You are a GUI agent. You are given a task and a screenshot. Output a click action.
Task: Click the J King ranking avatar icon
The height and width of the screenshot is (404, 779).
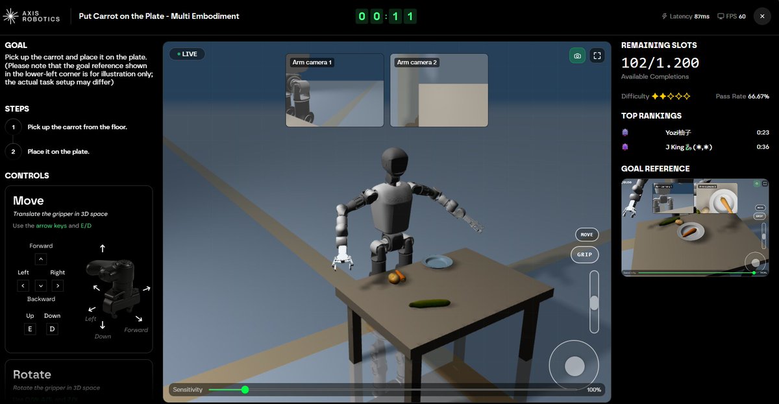tap(625, 147)
